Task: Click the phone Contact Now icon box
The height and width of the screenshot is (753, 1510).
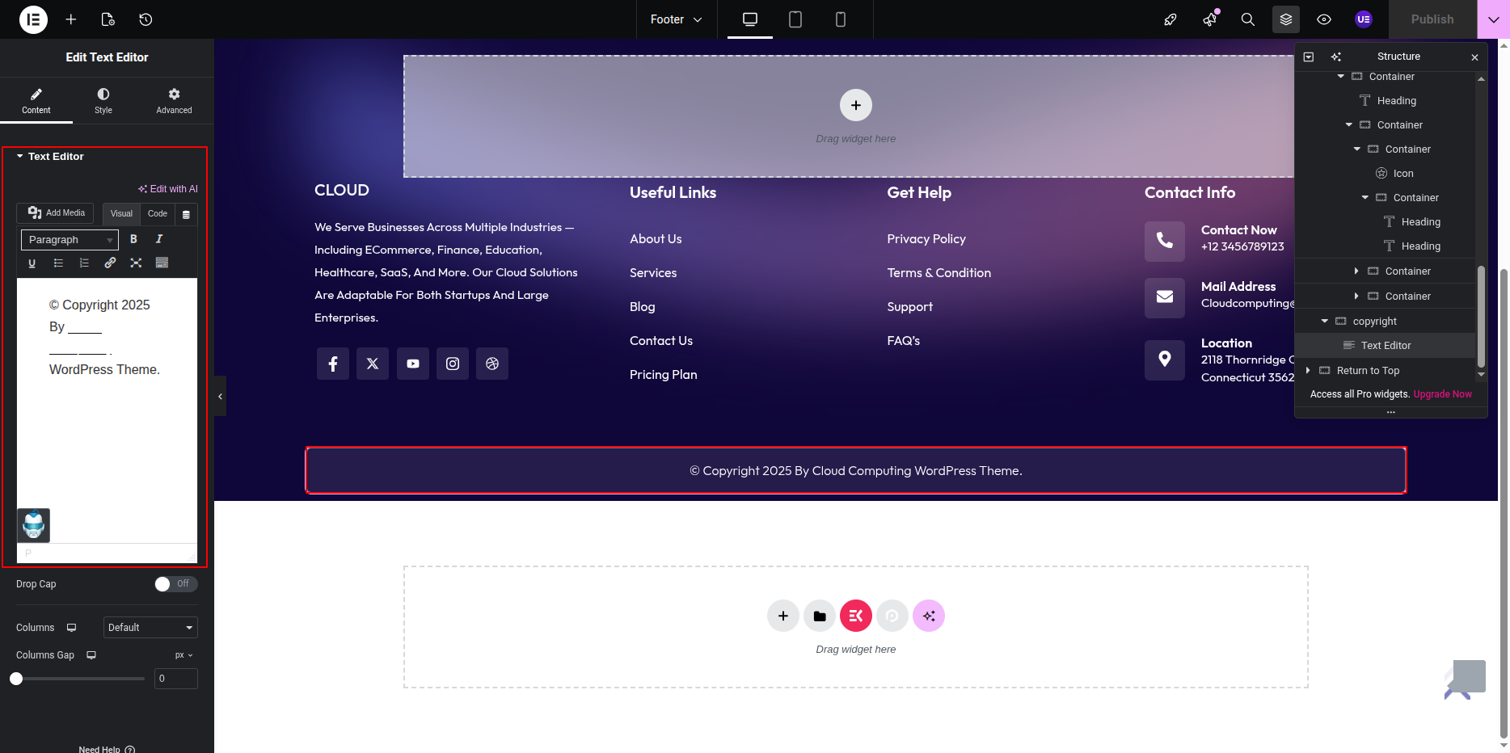Action: pyautogui.click(x=1165, y=241)
